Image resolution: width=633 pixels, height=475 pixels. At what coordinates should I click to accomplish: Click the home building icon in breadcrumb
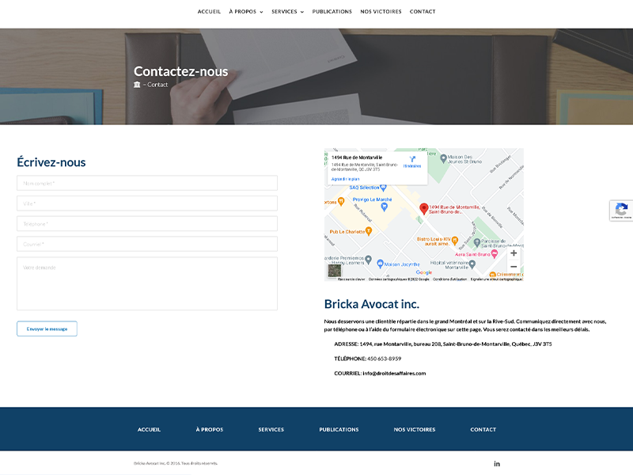pos(137,85)
